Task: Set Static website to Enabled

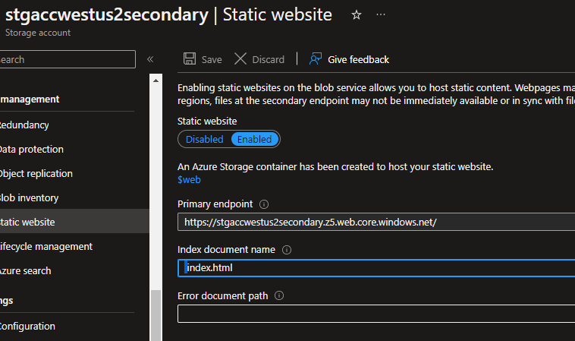Action: 254,140
